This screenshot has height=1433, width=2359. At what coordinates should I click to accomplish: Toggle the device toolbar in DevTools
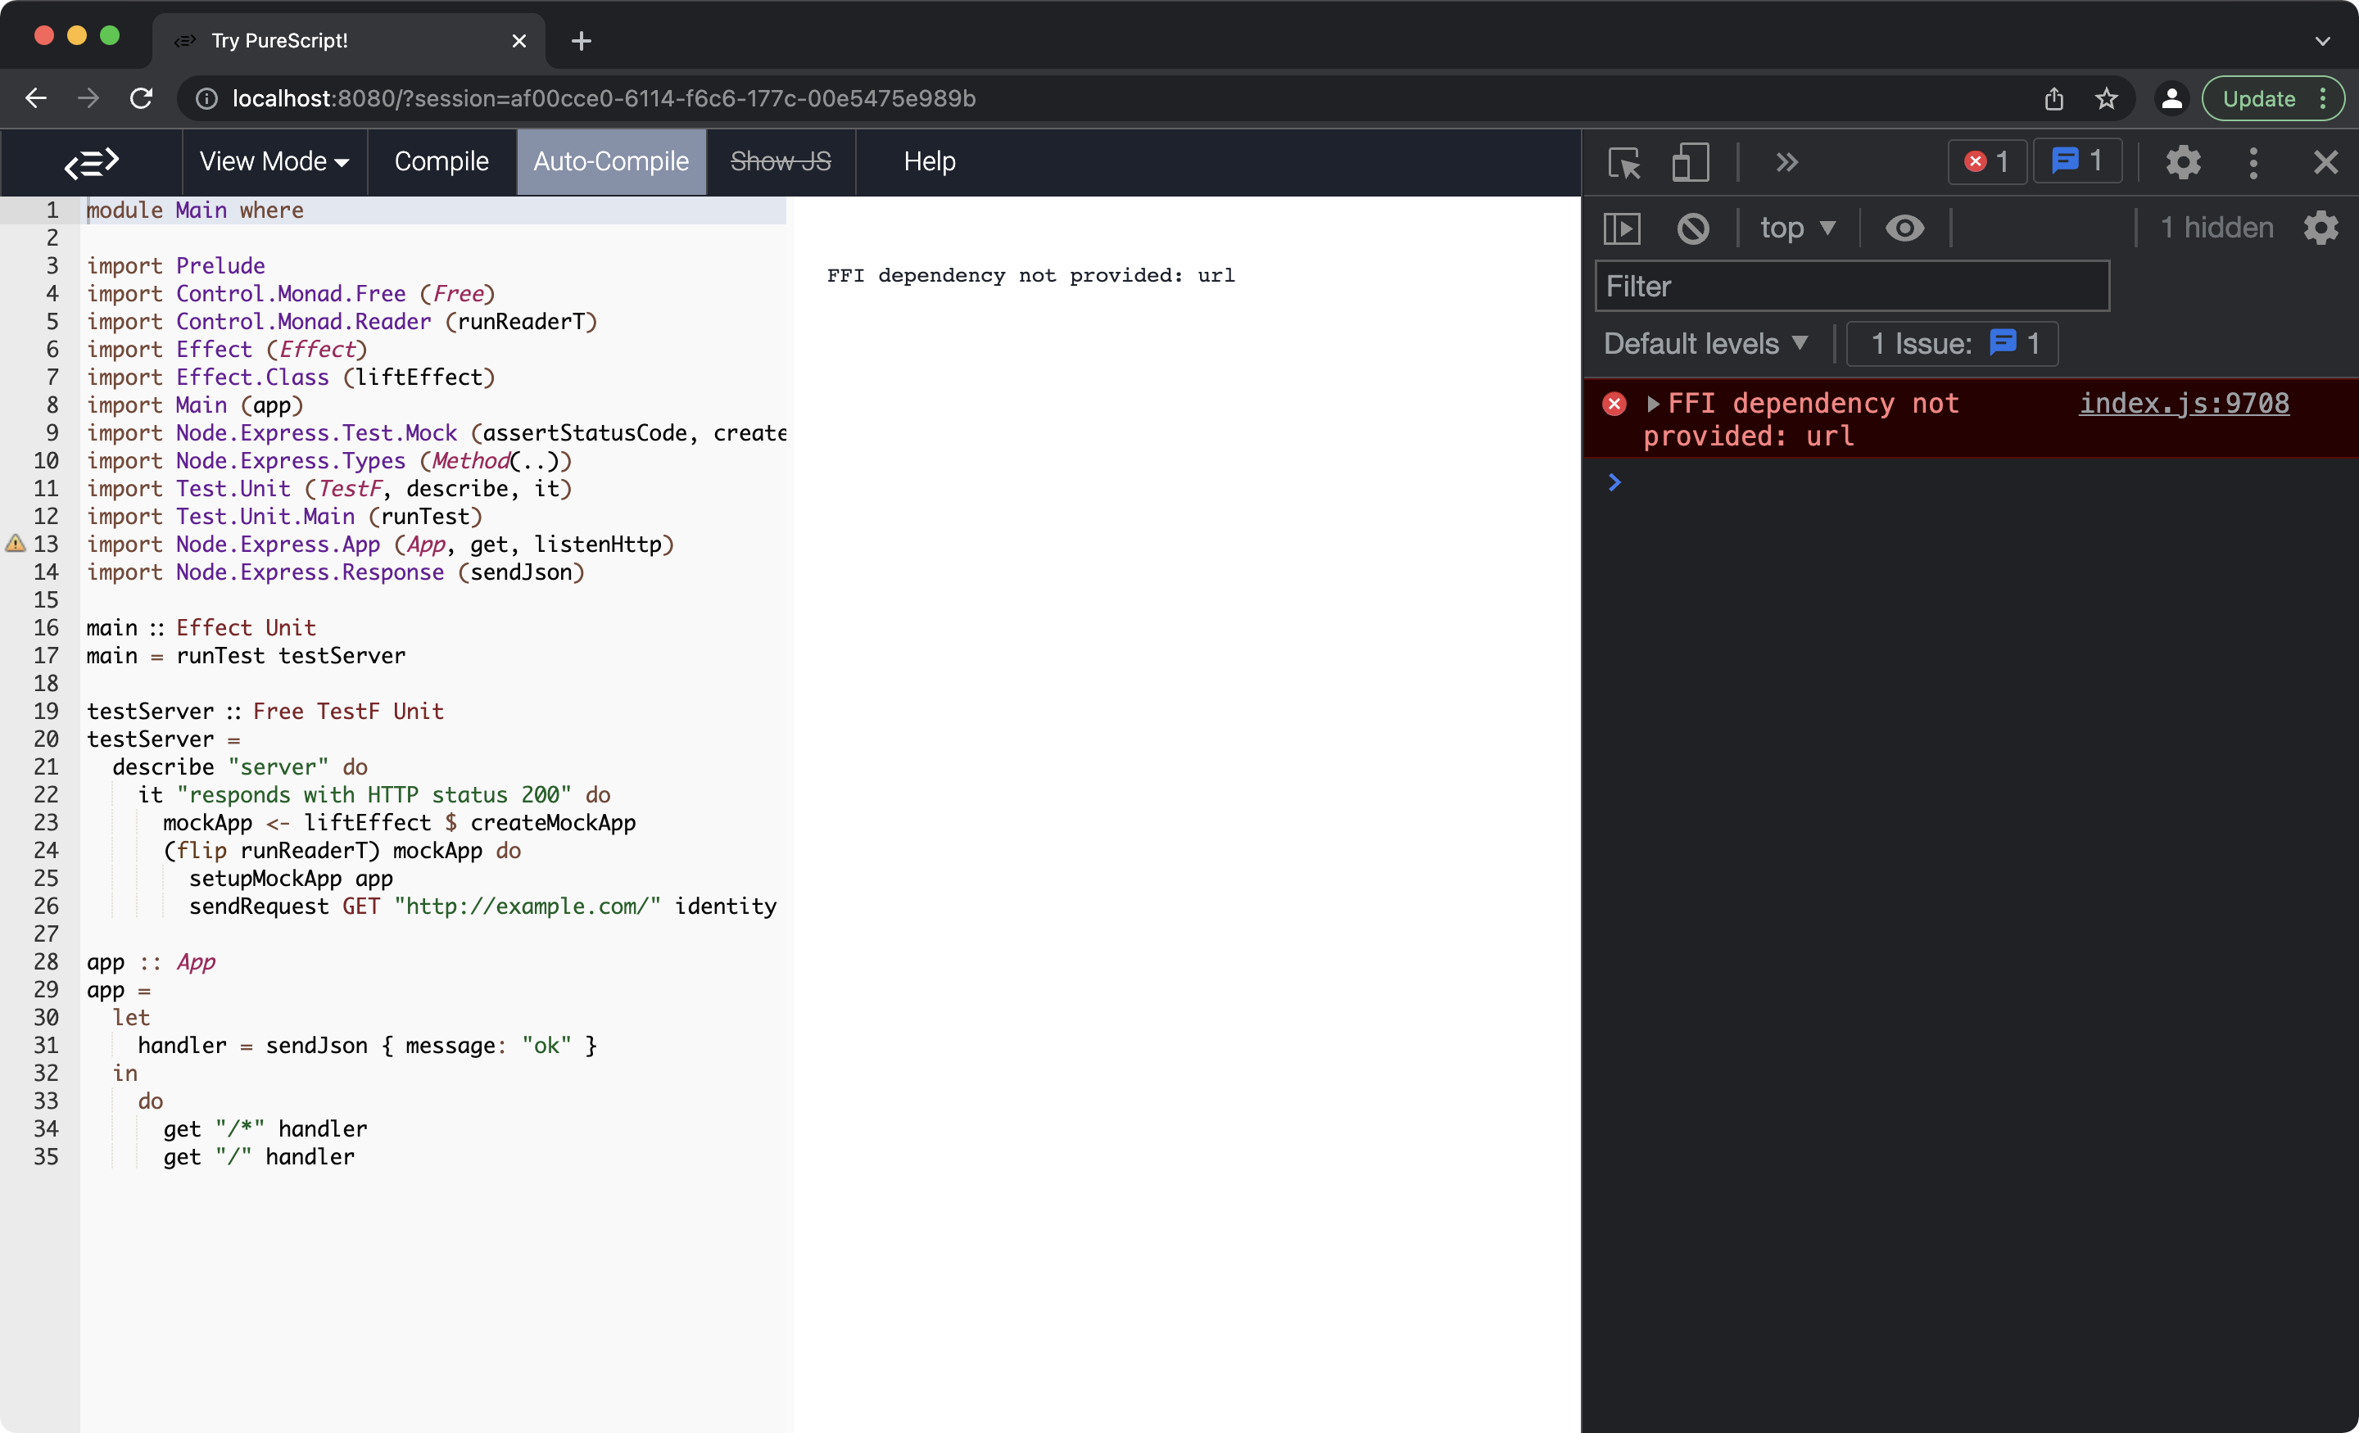click(x=1690, y=163)
